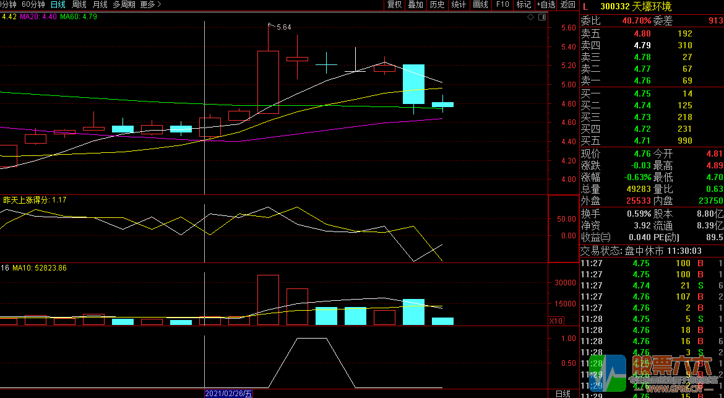Screen dimensions: 724x398
Task: Click the 返回 back button
Action: pos(567,5)
